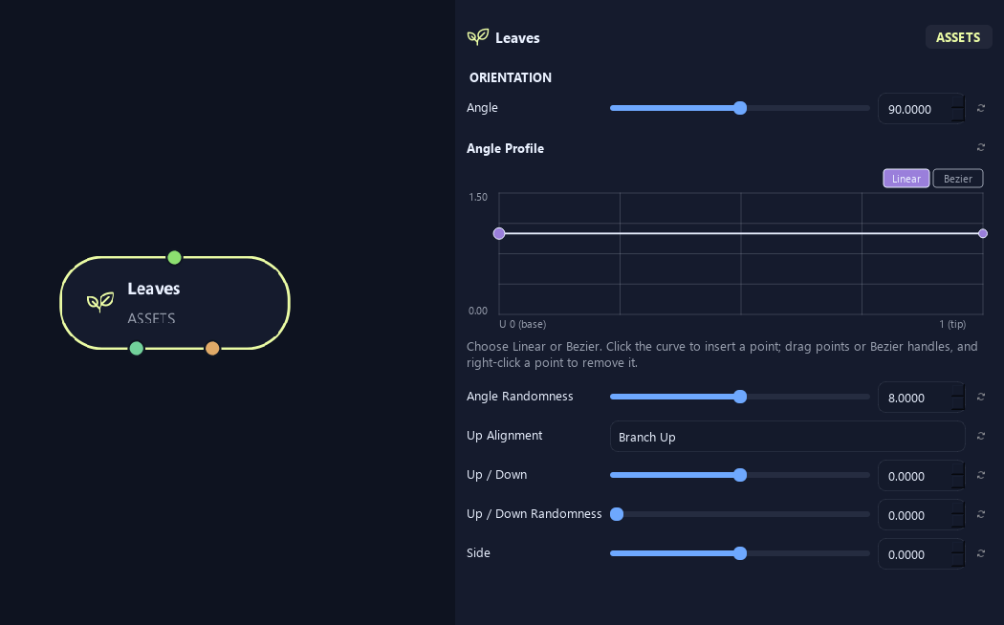
Task: Reset the Angle value
Action: (x=980, y=108)
